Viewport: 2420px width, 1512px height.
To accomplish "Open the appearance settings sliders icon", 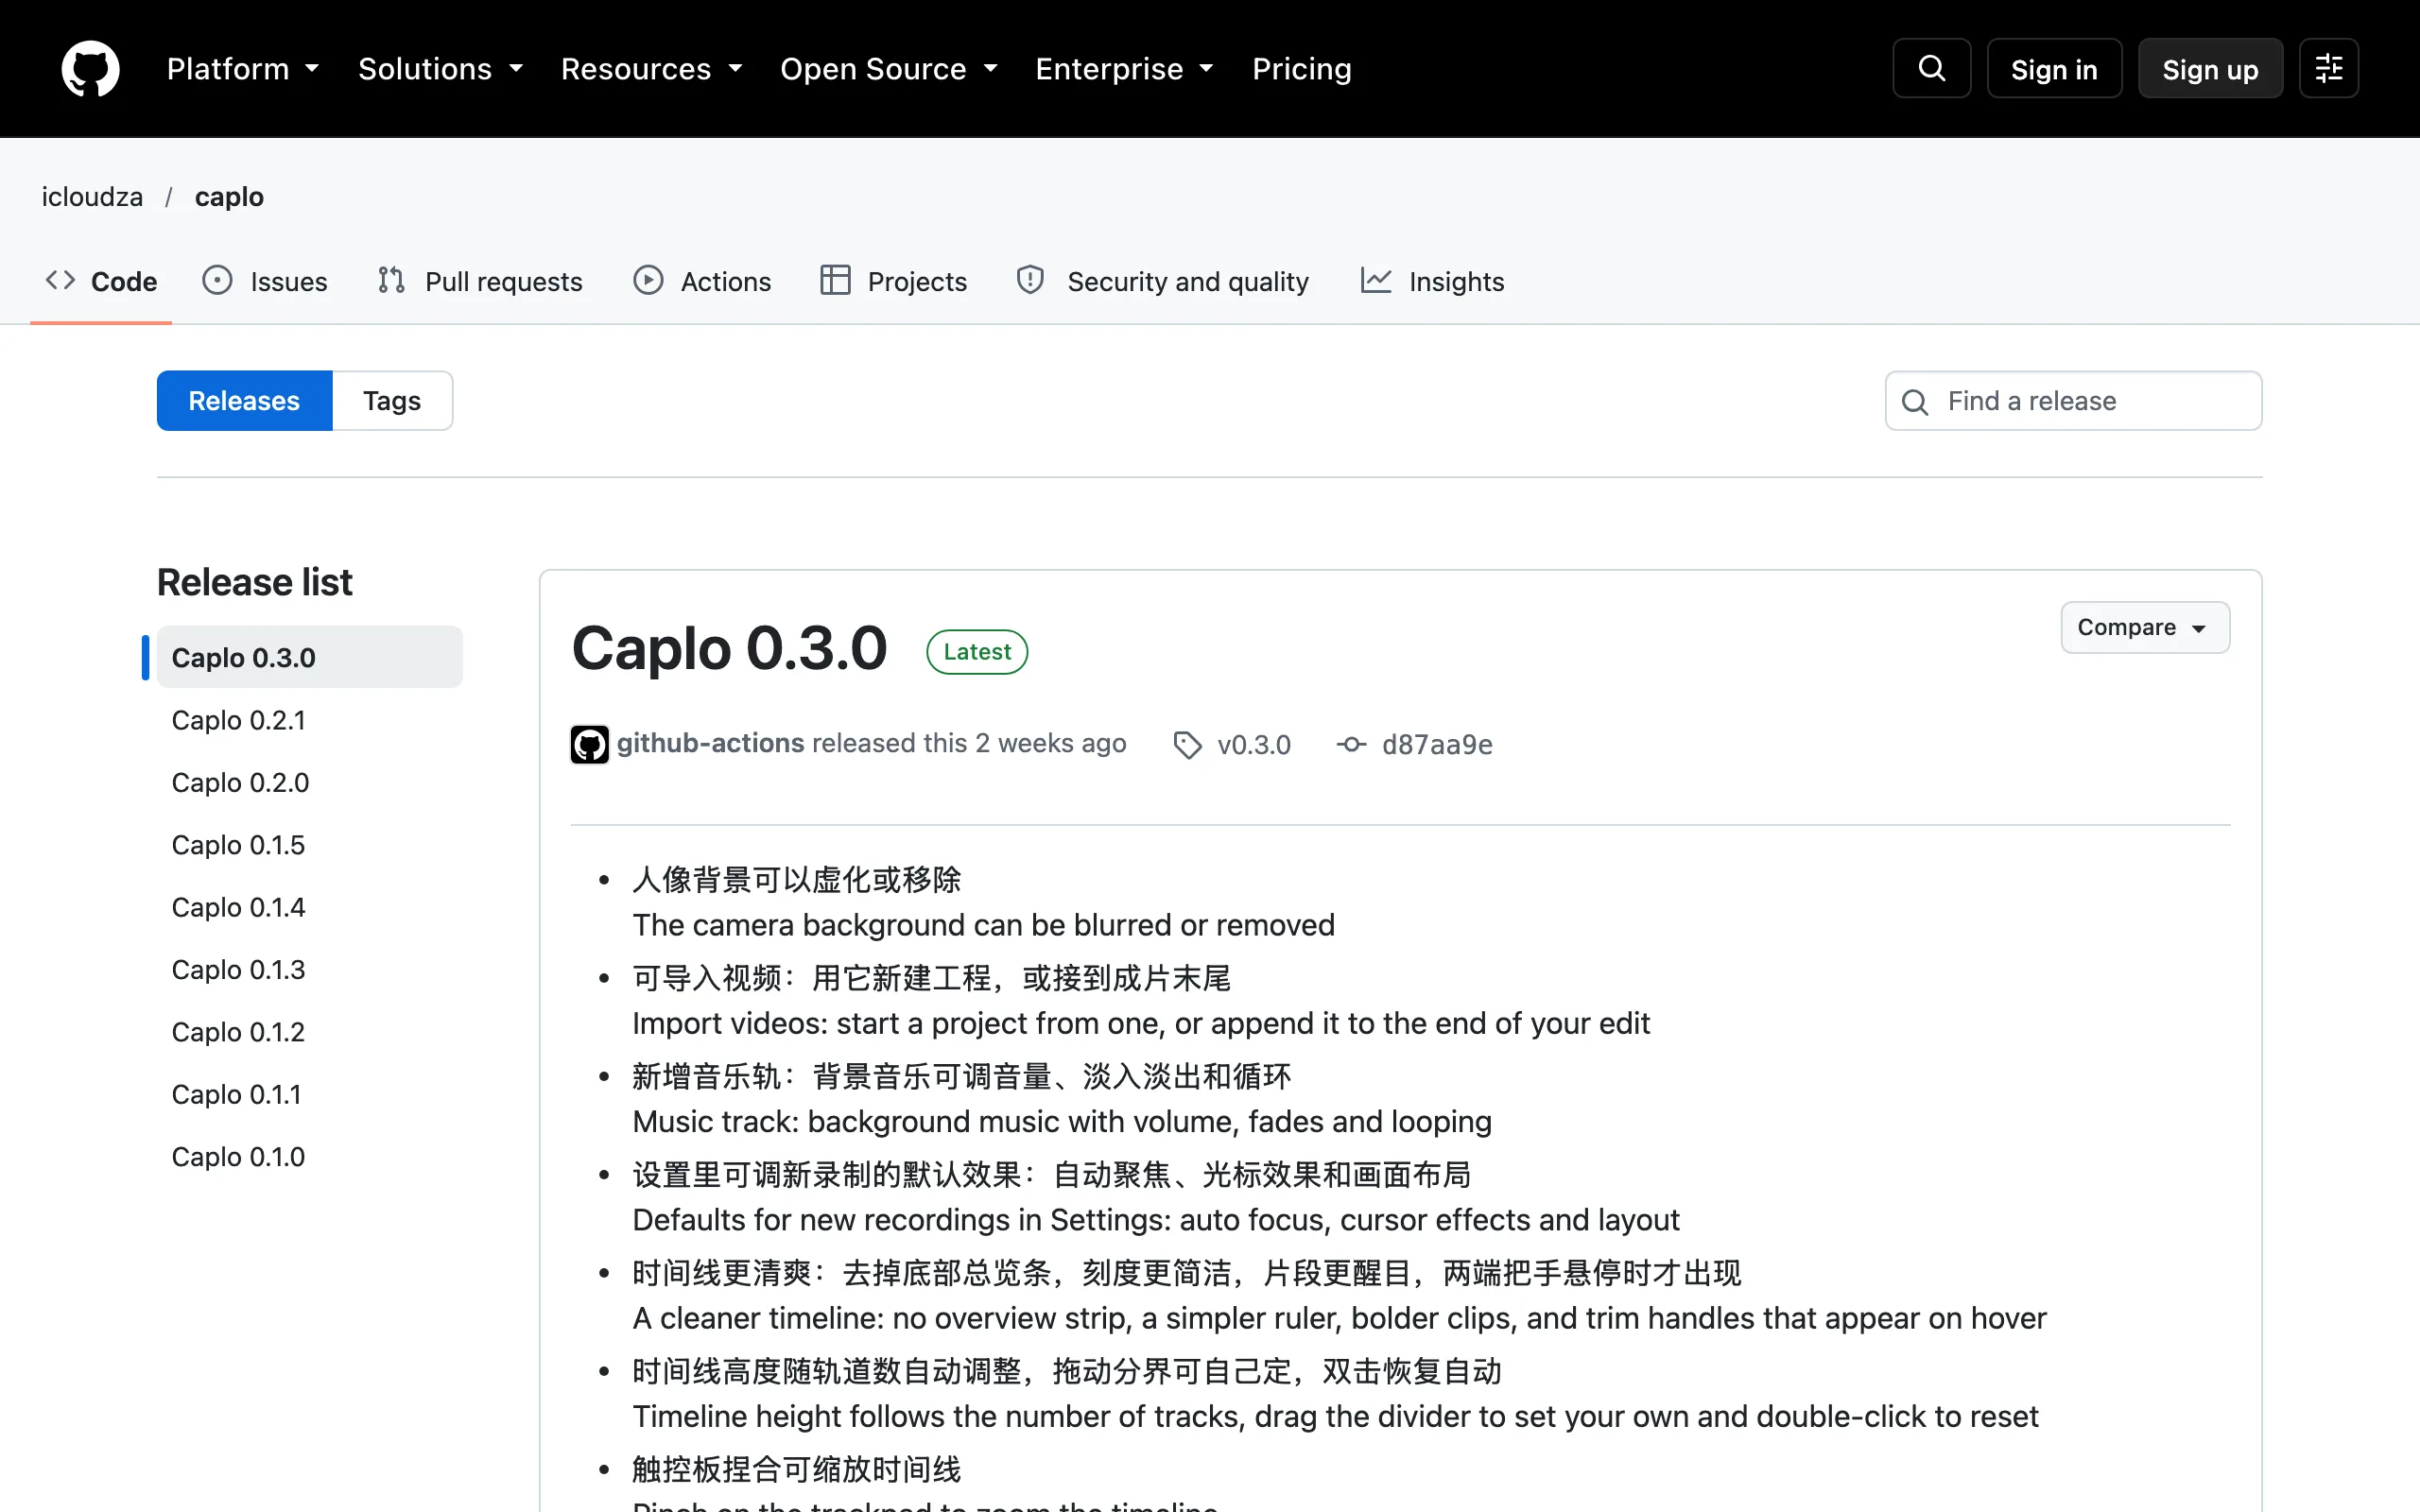I will [x=2328, y=68].
